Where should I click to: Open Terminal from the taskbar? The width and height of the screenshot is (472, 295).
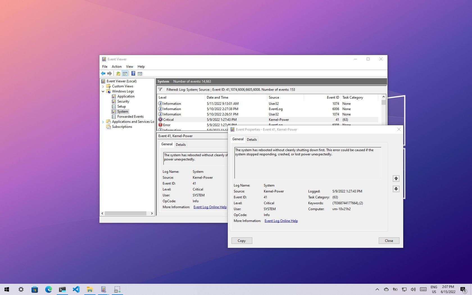[62, 289]
